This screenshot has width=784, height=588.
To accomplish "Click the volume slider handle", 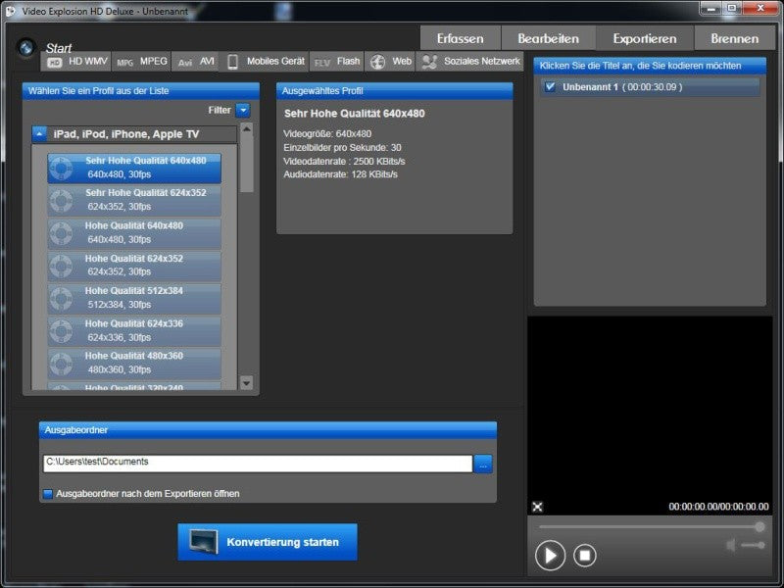I will (x=761, y=545).
